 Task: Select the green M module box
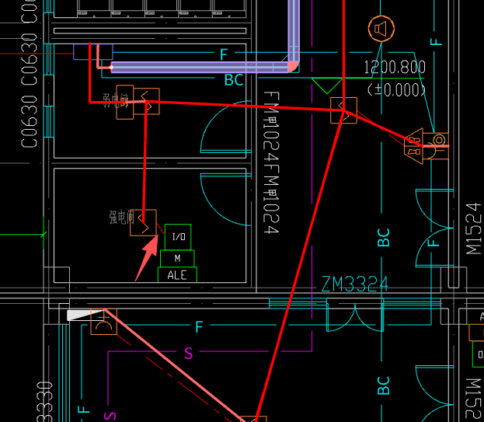tap(177, 258)
